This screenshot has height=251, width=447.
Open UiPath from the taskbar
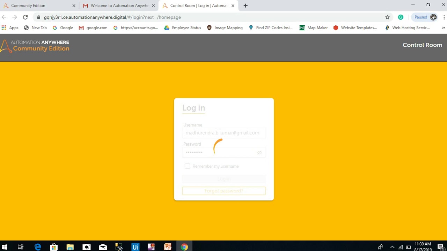pyautogui.click(x=135, y=247)
